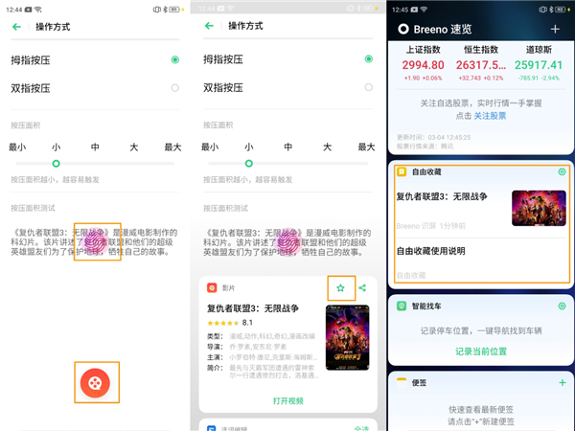
Task: Click the star favorite icon on movie card
Action: pos(340,288)
